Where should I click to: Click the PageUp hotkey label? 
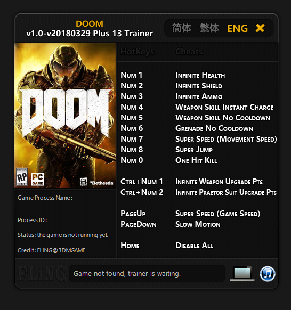point(133,214)
